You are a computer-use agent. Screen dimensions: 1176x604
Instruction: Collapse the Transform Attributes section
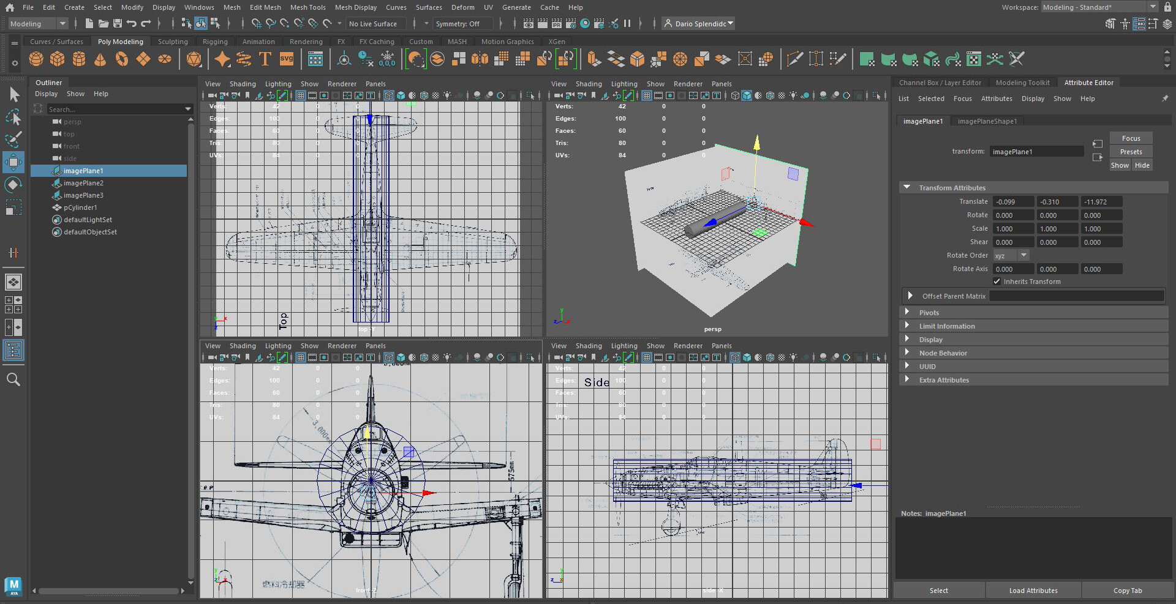pos(907,187)
